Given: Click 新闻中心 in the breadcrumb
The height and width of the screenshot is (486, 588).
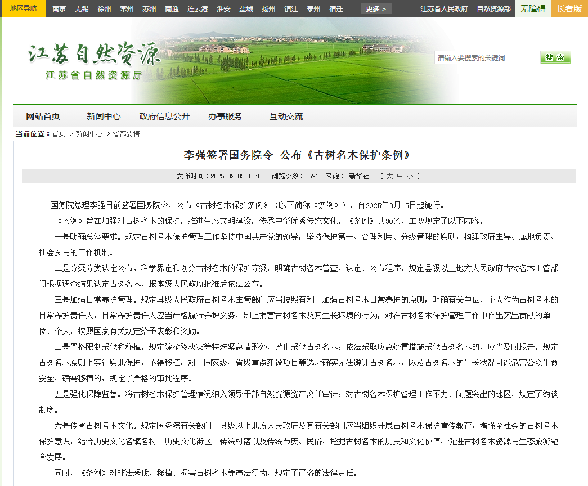Looking at the screenshot, I should (x=89, y=133).
